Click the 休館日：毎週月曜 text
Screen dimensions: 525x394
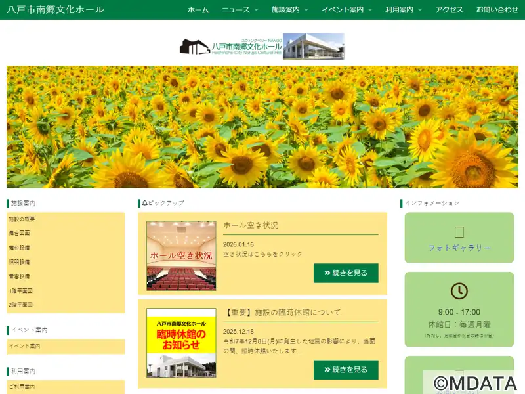click(459, 324)
